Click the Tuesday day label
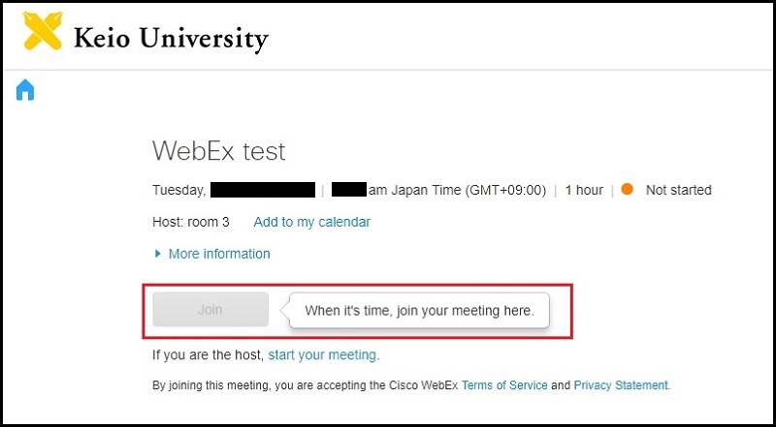 click(x=178, y=190)
